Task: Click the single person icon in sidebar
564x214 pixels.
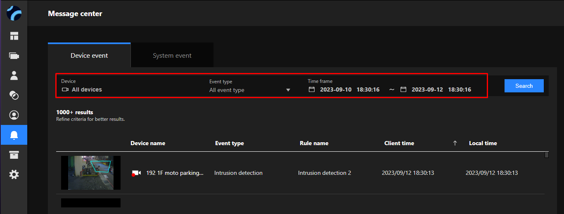Action: (x=14, y=75)
